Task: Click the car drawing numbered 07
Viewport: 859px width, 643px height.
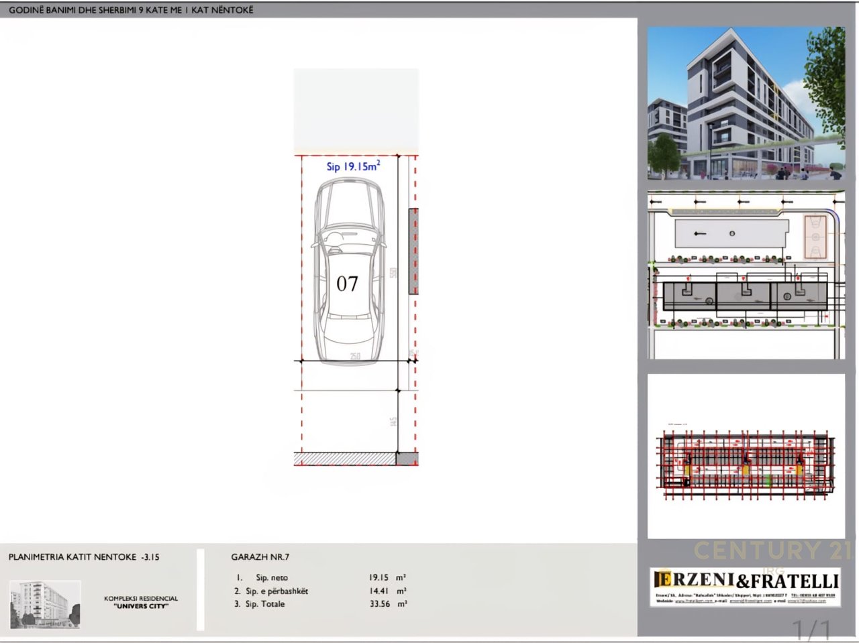Action: 348,274
